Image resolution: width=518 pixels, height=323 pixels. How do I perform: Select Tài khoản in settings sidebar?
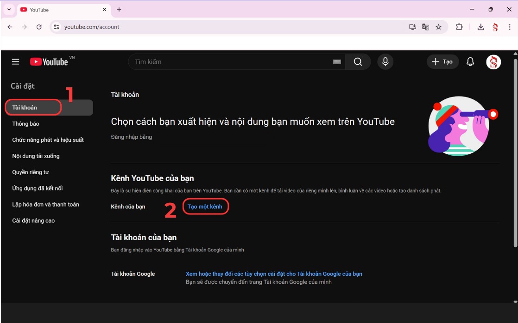49,108
